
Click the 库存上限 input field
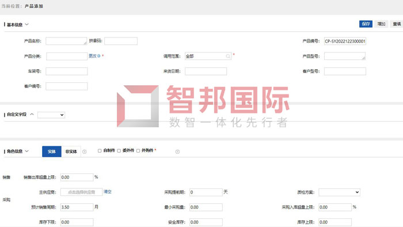tap(335, 222)
